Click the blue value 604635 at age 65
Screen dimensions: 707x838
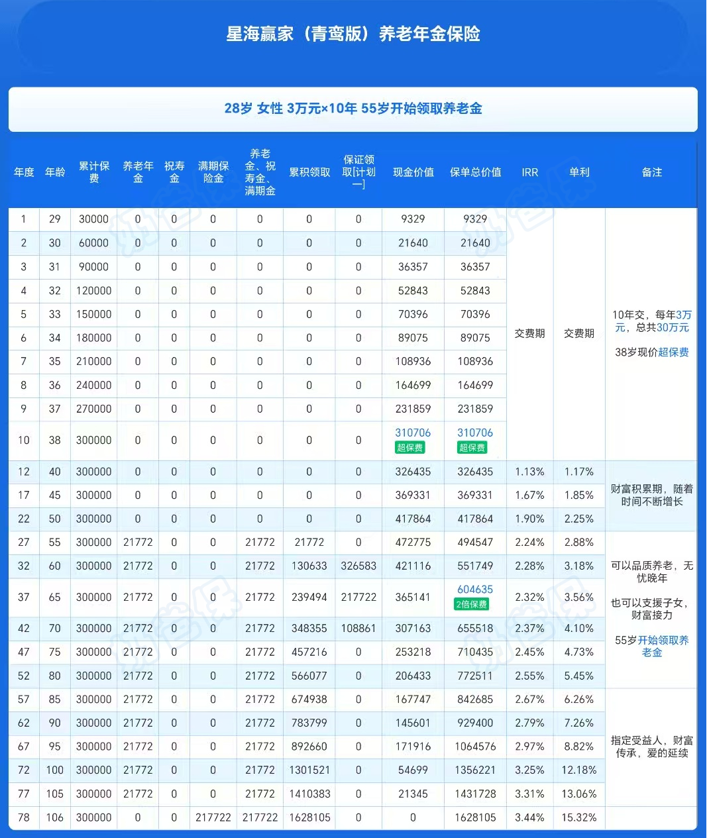point(475,589)
